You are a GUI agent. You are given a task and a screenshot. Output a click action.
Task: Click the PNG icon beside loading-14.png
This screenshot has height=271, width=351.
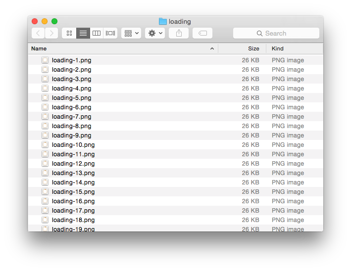pos(45,182)
